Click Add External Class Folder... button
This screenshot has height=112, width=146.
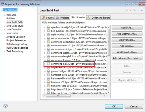(x=127, y=58)
